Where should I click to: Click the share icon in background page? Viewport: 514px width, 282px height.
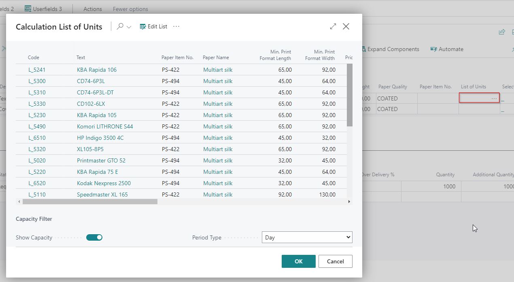point(502,32)
